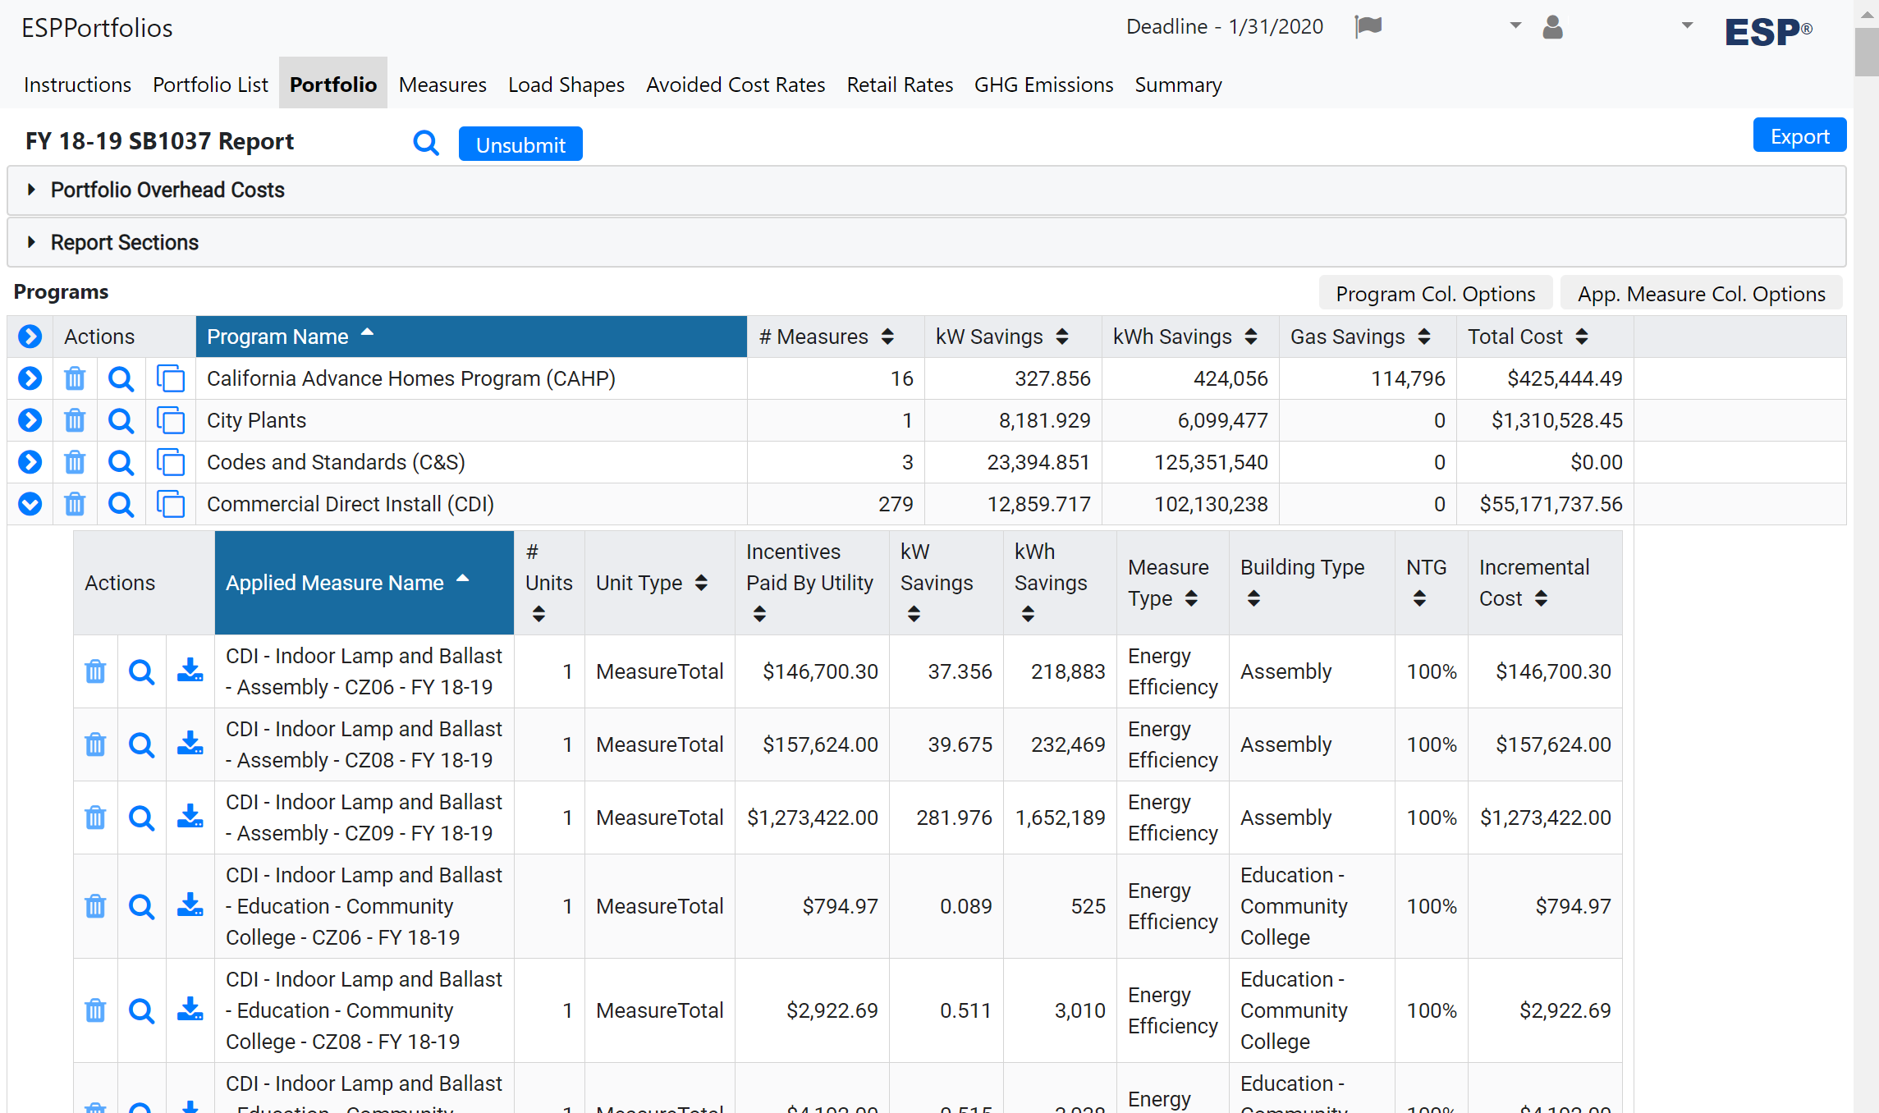1879x1113 pixels.
Task: Sort measures by Applied Measure Name
Action: [364, 583]
